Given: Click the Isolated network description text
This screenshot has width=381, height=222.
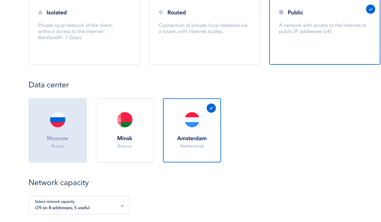Looking at the screenshot, I should [75, 31].
